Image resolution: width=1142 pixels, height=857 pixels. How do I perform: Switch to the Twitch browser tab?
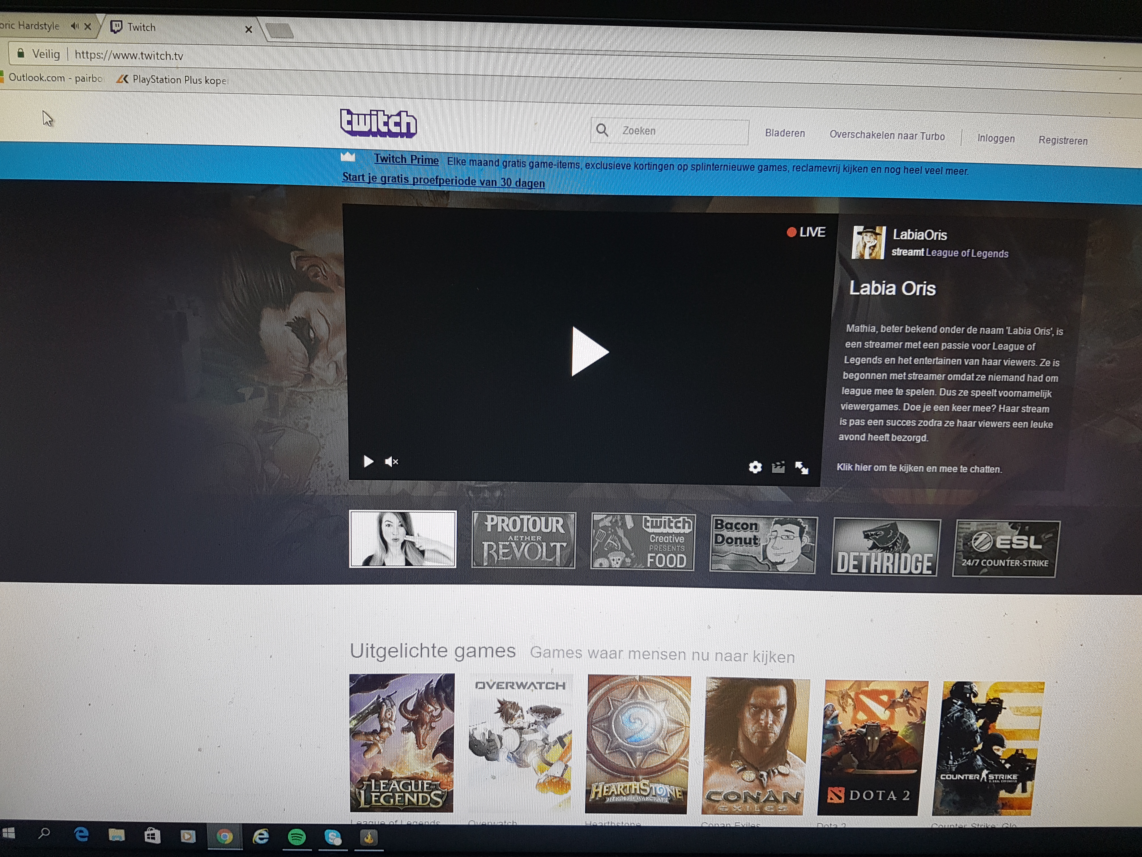(x=178, y=27)
